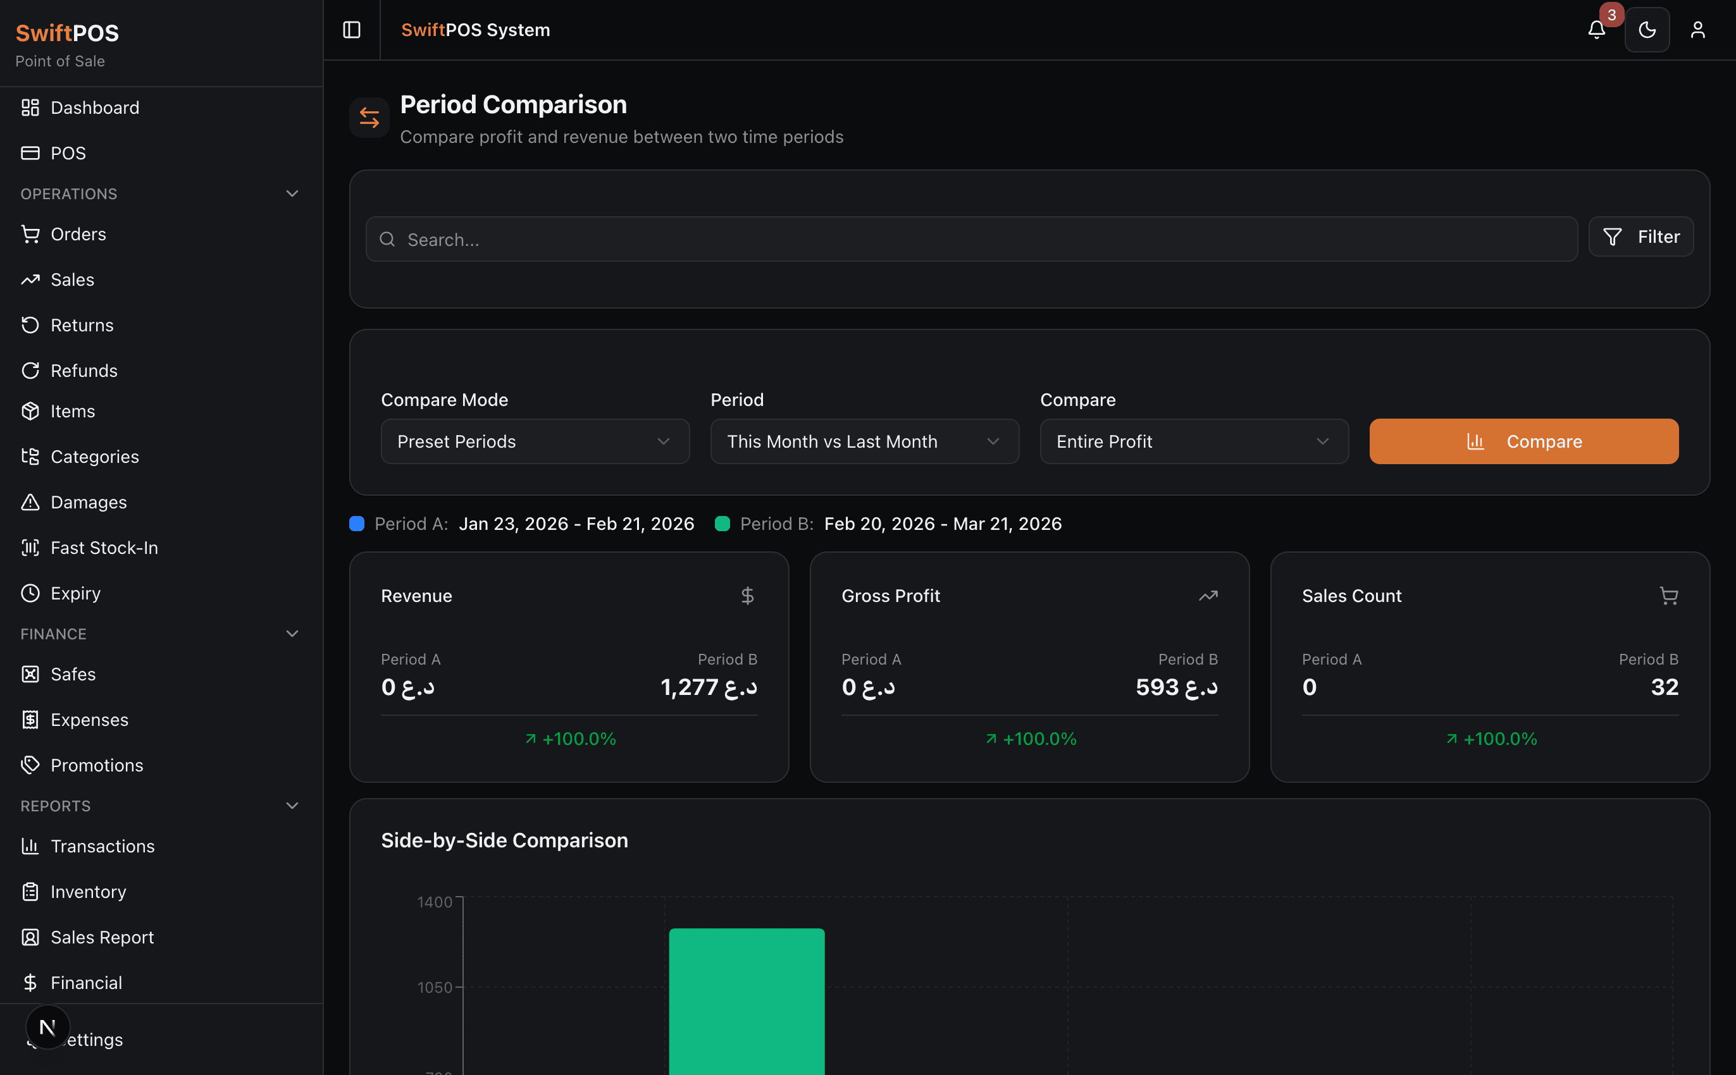This screenshot has width=1736, height=1075.
Task: Collapse the Finance sidebar section
Action: (292, 634)
